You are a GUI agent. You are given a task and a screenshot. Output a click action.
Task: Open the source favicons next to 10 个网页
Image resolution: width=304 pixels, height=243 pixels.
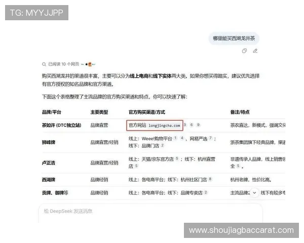click(88, 64)
